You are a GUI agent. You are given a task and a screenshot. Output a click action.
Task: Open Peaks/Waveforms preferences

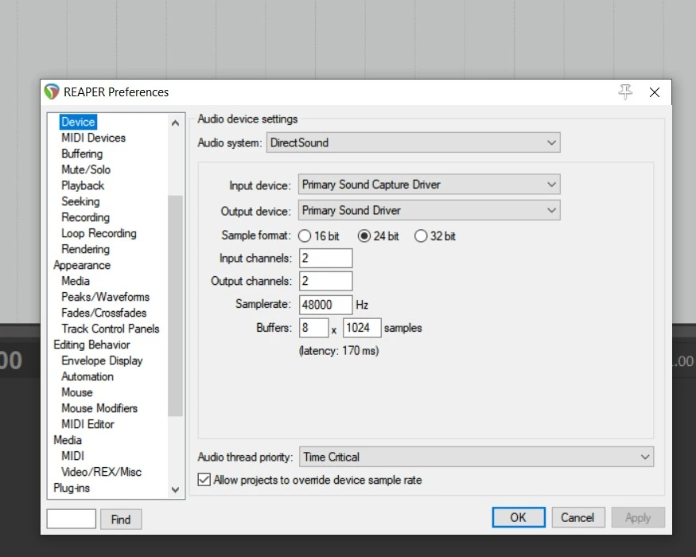(x=106, y=297)
